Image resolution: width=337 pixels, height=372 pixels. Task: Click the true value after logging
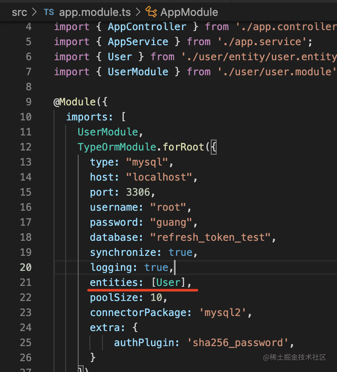(156, 268)
